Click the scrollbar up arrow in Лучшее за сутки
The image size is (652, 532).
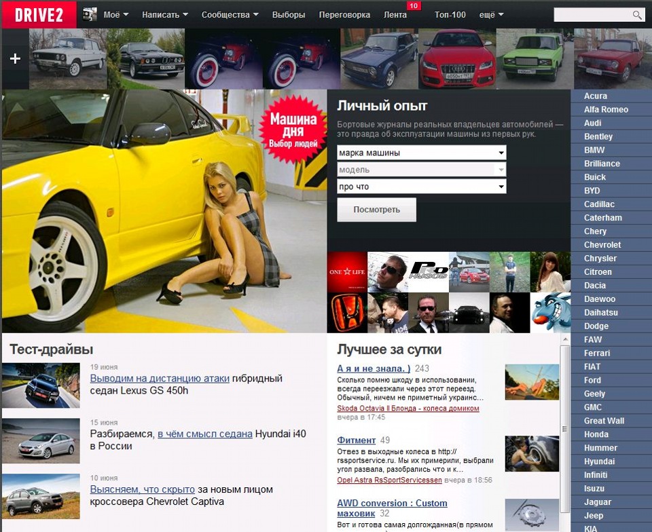pyautogui.click(x=565, y=339)
